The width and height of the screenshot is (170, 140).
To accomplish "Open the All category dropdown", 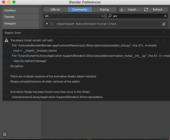I will pyautogui.click(x=74, y=16).
